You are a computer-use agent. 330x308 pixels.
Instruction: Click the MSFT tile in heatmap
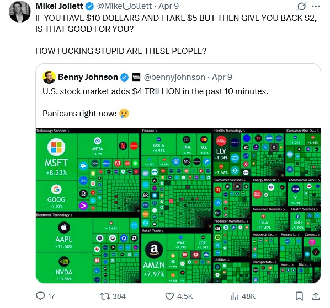click(x=57, y=156)
